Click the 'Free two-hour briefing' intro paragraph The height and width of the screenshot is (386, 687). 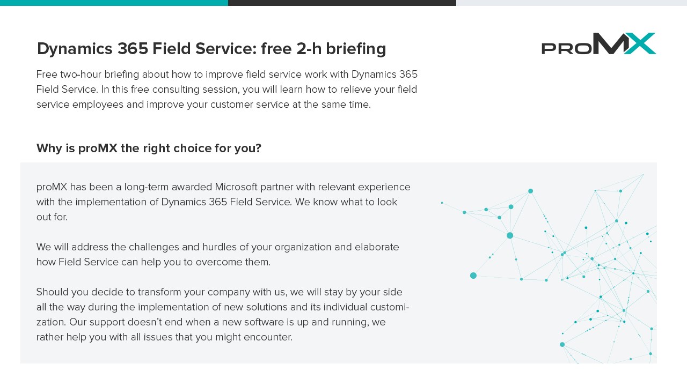coord(226,89)
